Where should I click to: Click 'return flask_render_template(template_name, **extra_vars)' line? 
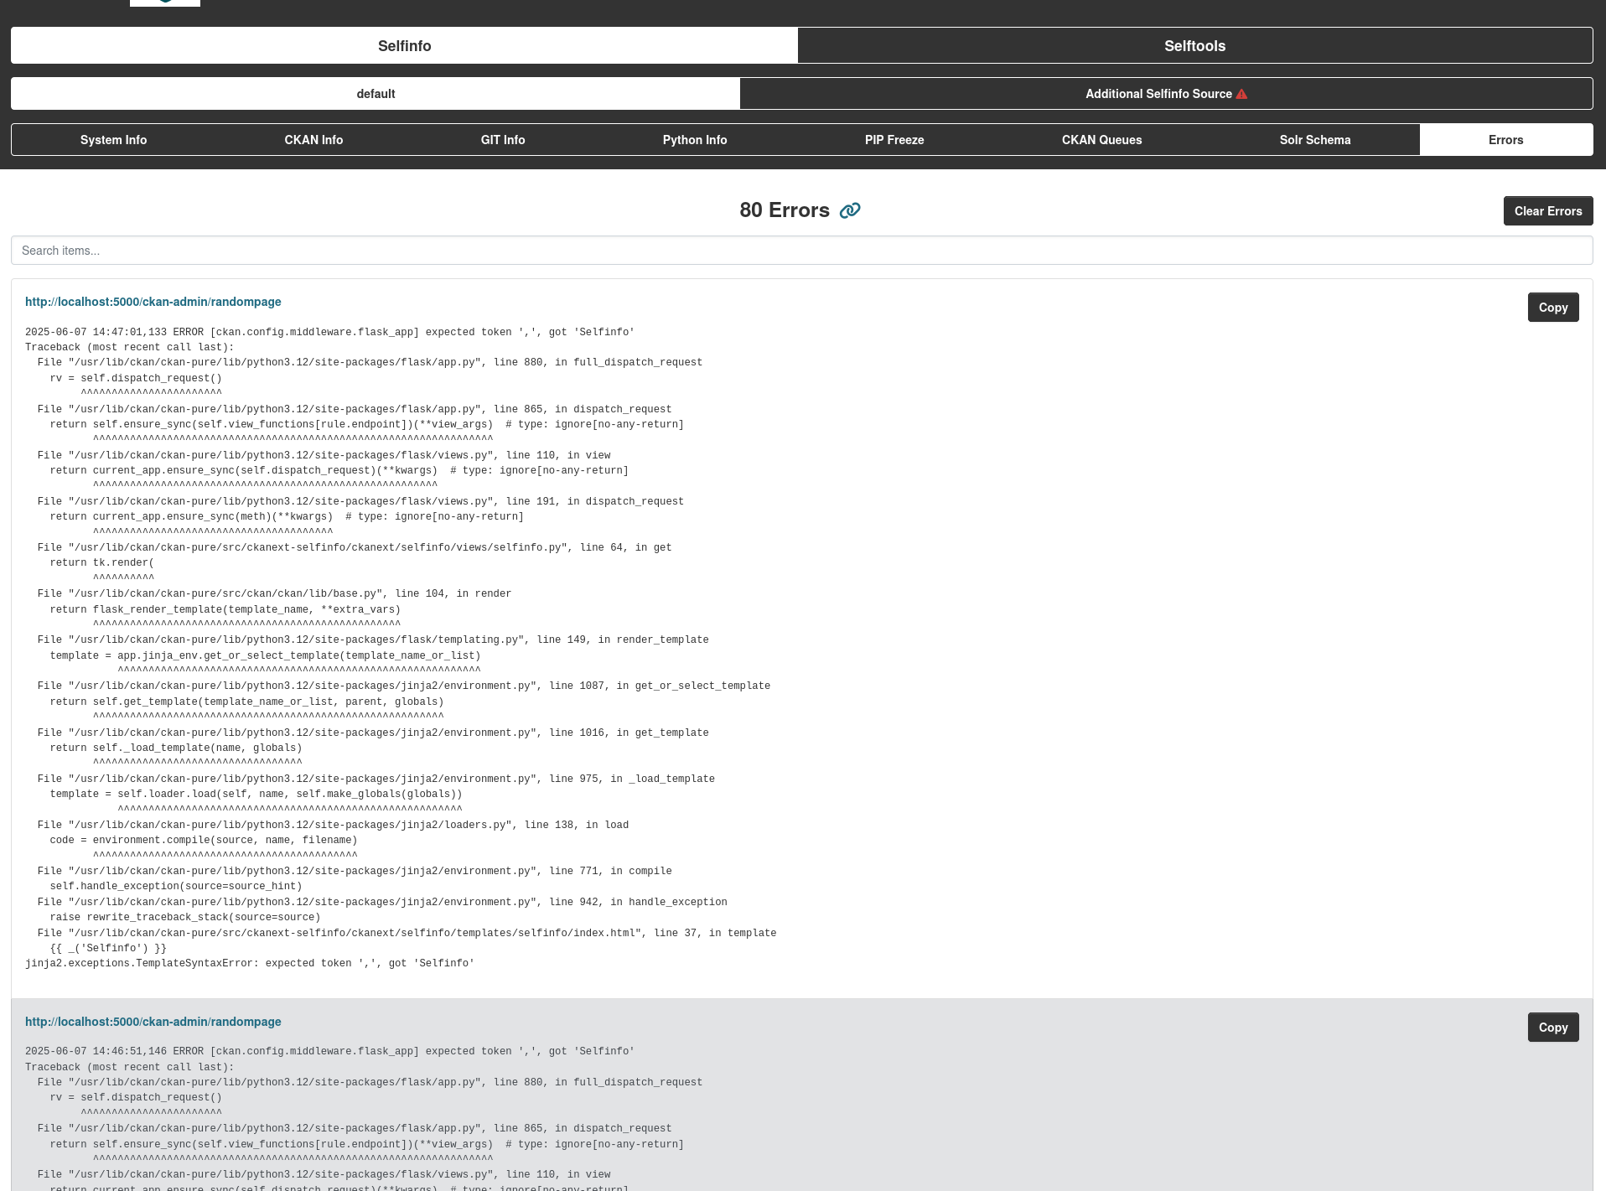click(225, 610)
